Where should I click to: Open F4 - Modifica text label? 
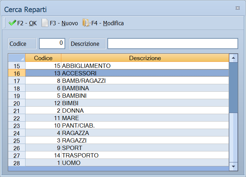pos(107,23)
